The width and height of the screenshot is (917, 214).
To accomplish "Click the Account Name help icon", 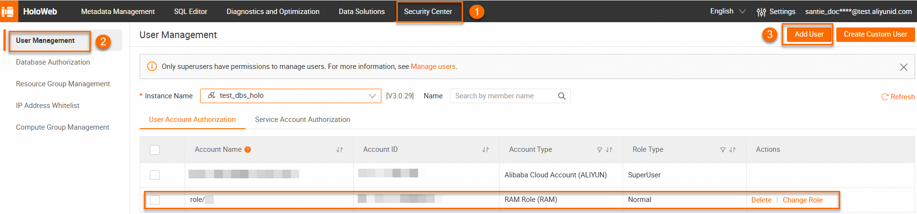I will pos(247,150).
